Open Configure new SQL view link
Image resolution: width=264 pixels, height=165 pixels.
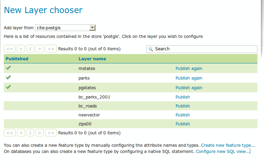coord(223,151)
